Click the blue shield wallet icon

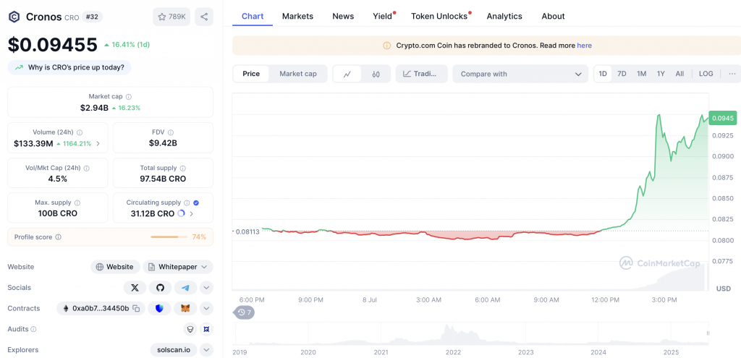[160, 308]
